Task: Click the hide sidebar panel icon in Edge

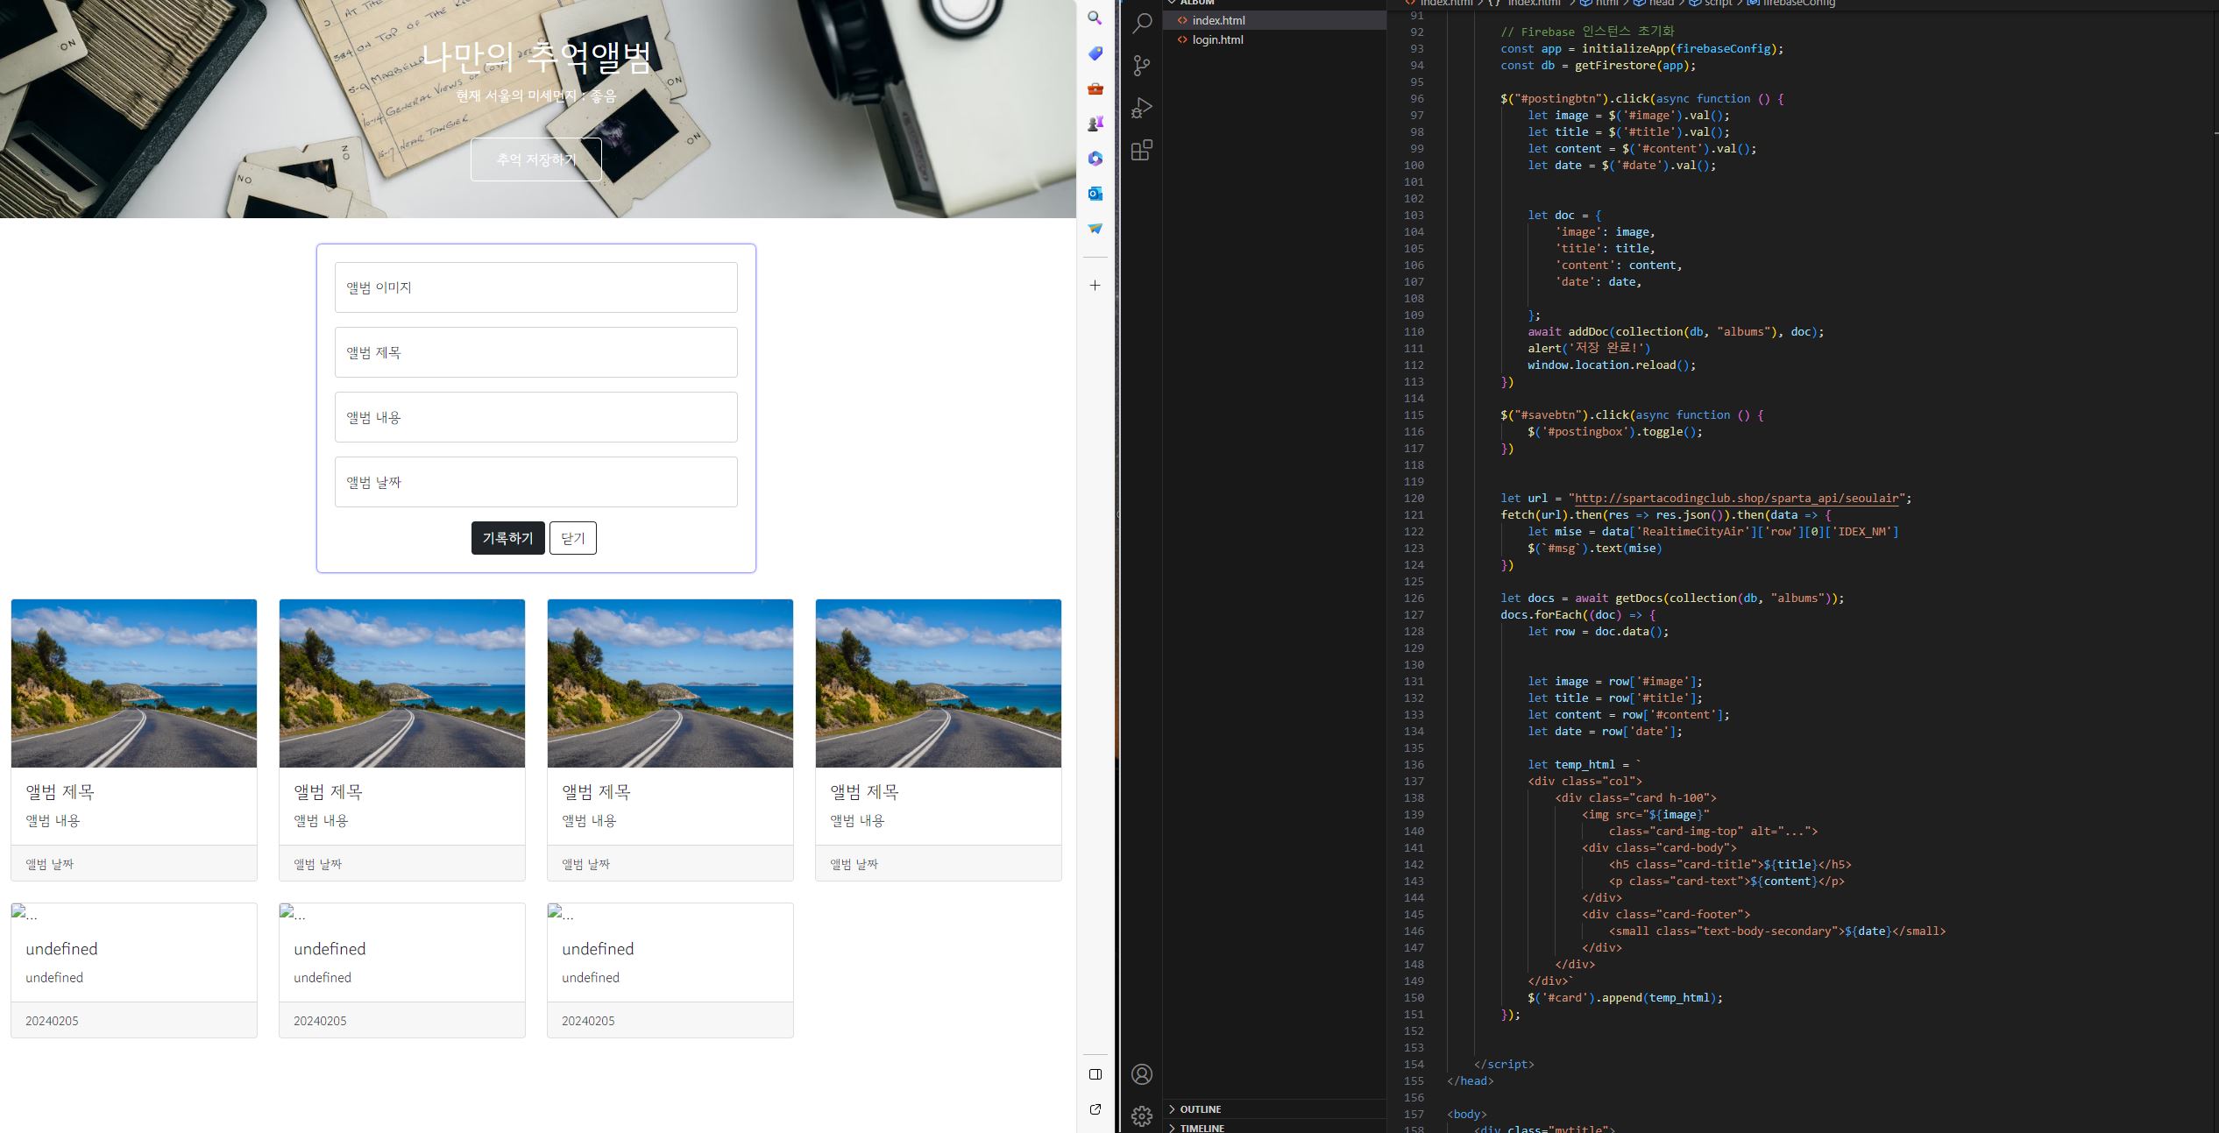Action: pos(1095,1074)
